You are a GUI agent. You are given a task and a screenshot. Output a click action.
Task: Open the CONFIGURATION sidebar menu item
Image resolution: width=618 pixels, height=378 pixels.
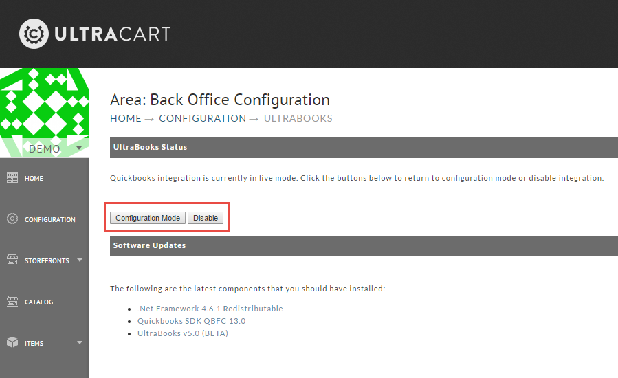pyautogui.click(x=49, y=219)
